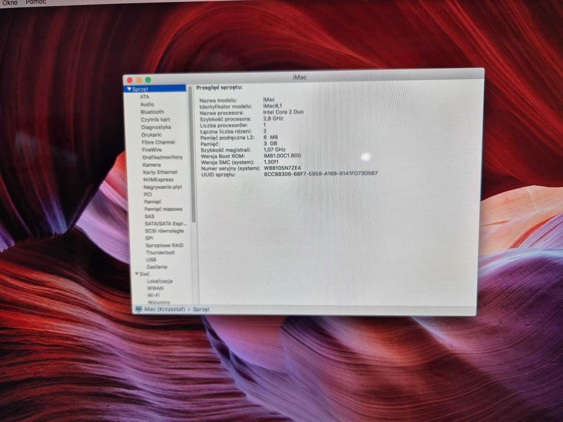The image size is (563, 422).
Task: Click the Boot ROM version IM81.00C1.B00
Action: pyautogui.click(x=282, y=156)
